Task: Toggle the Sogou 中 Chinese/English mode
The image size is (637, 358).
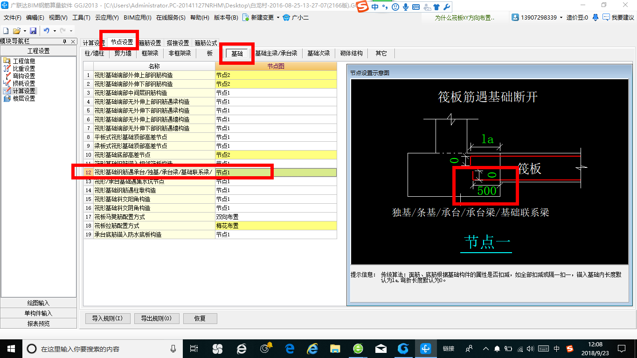Action: [x=375, y=7]
